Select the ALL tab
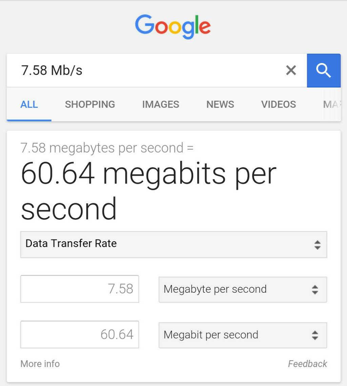 pyautogui.click(x=29, y=104)
